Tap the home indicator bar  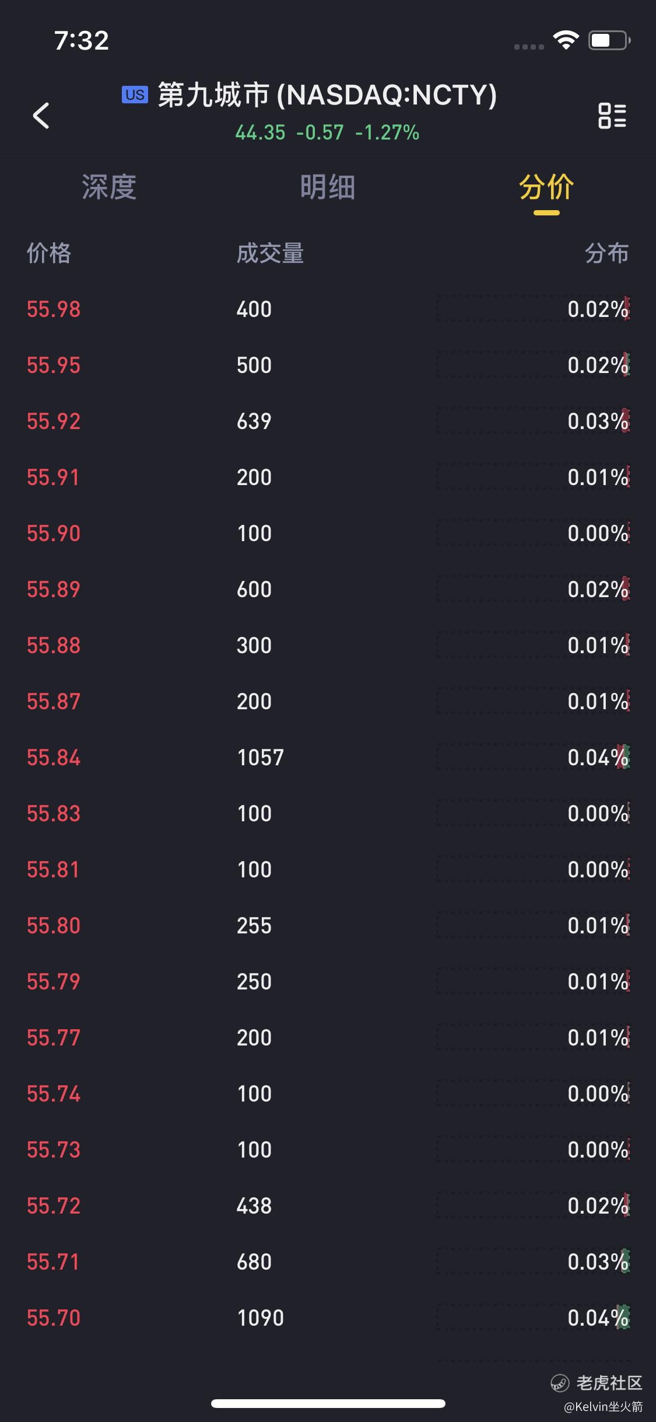328,1403
